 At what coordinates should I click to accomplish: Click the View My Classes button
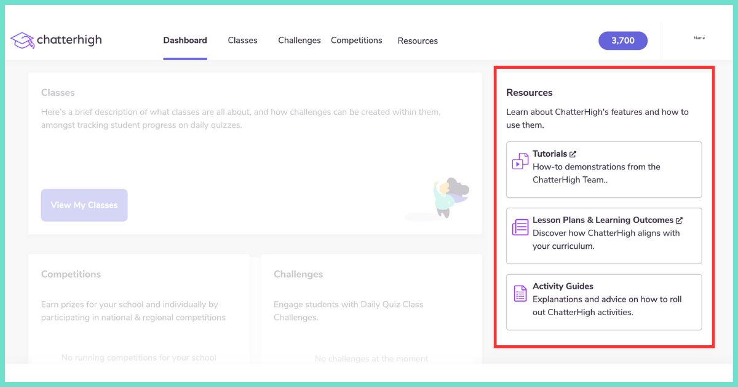coord(84,205)
